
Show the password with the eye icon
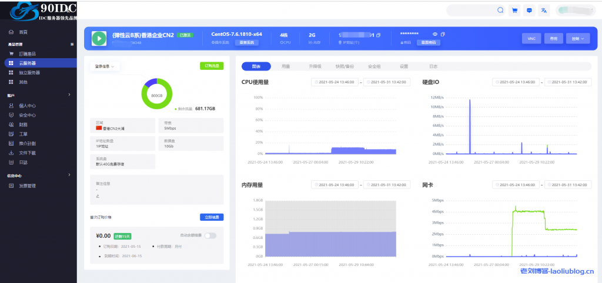[x=435, y=35]
